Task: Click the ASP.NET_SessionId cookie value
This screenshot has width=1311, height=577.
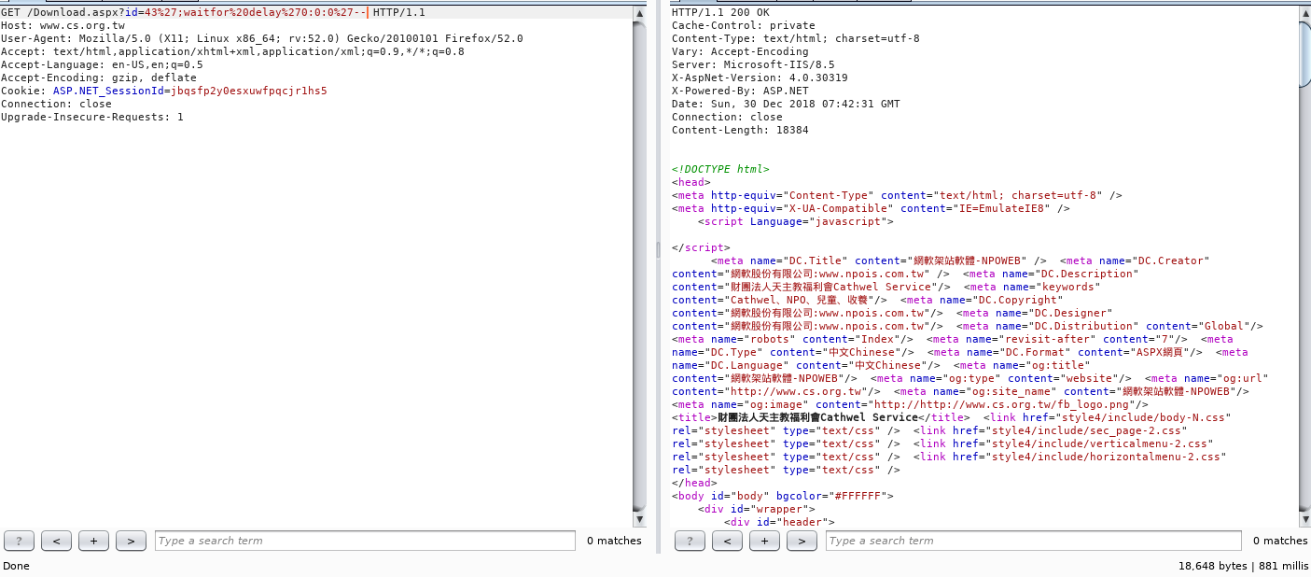Action: click(x=249, y=91)
